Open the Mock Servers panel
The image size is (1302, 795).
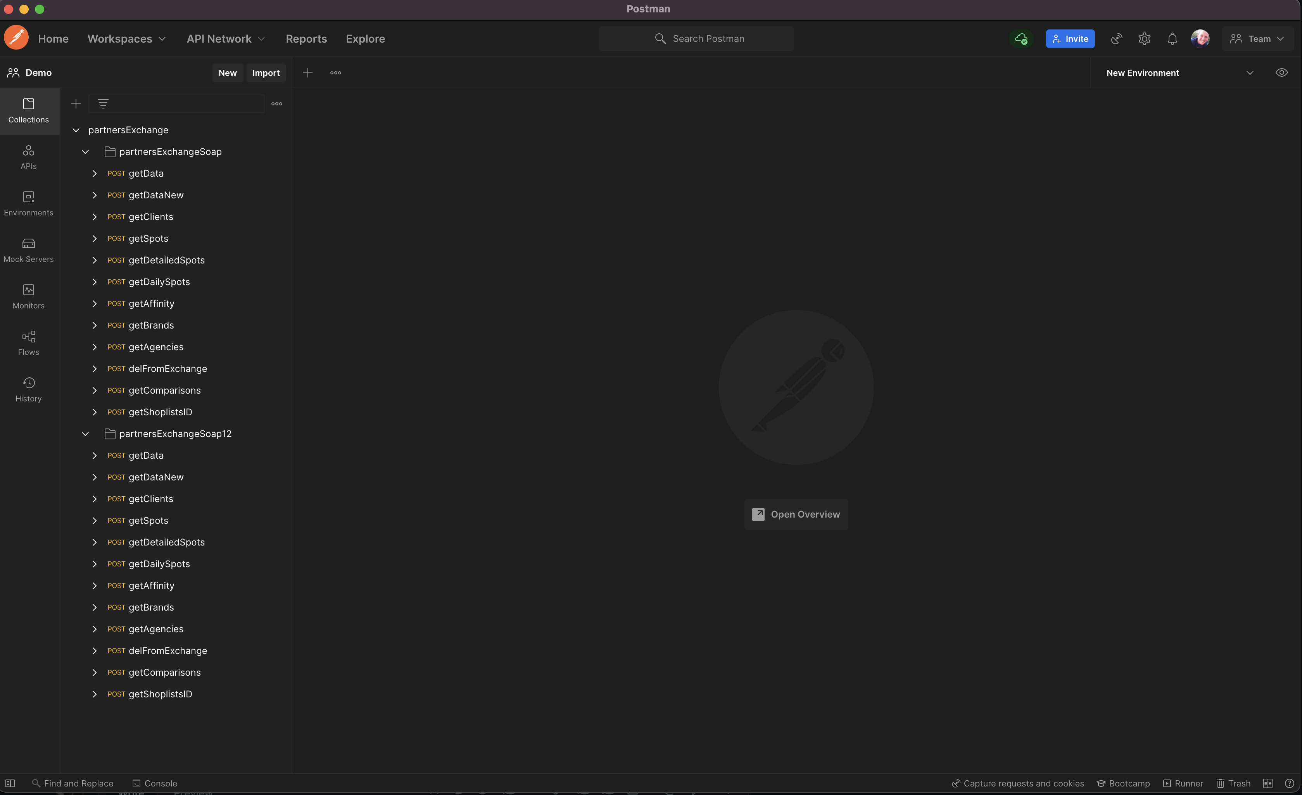pyautogui.click(x=28, y=249)
